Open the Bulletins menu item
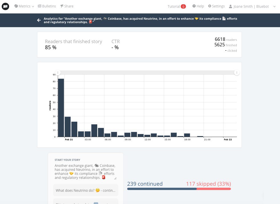280x204 pixels. pyautogui.click(x=47, y=6)
